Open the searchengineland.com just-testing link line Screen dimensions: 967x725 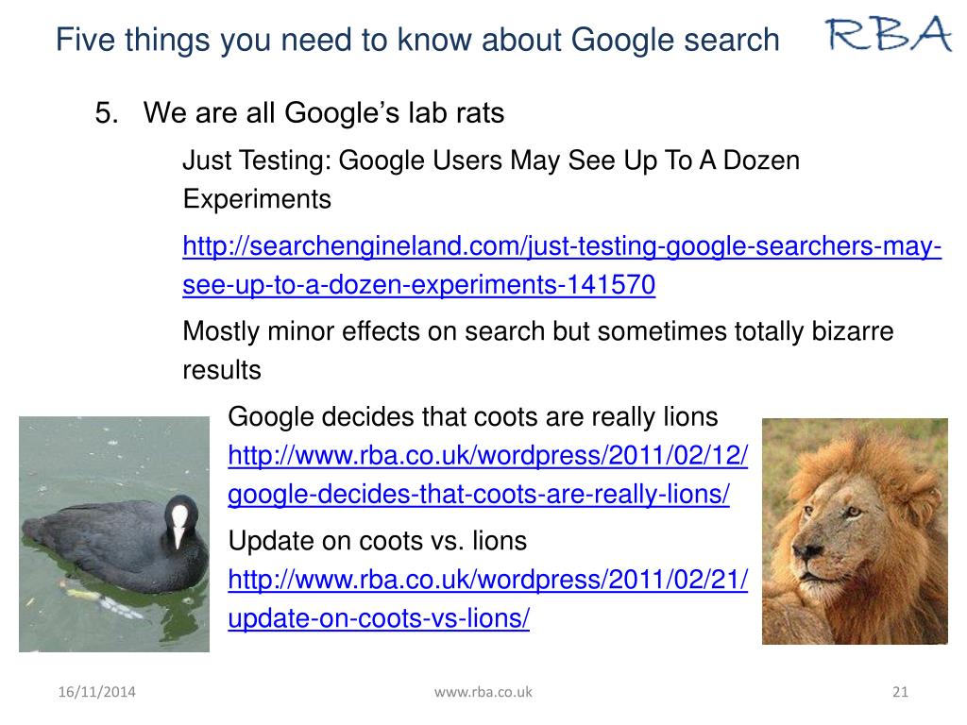point(562,246)
